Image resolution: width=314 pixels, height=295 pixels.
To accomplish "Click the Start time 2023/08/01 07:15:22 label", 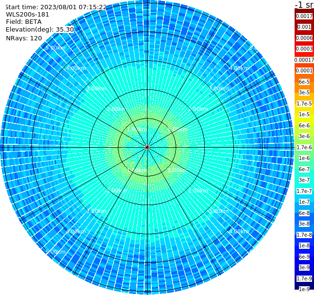I will (56, 7).
